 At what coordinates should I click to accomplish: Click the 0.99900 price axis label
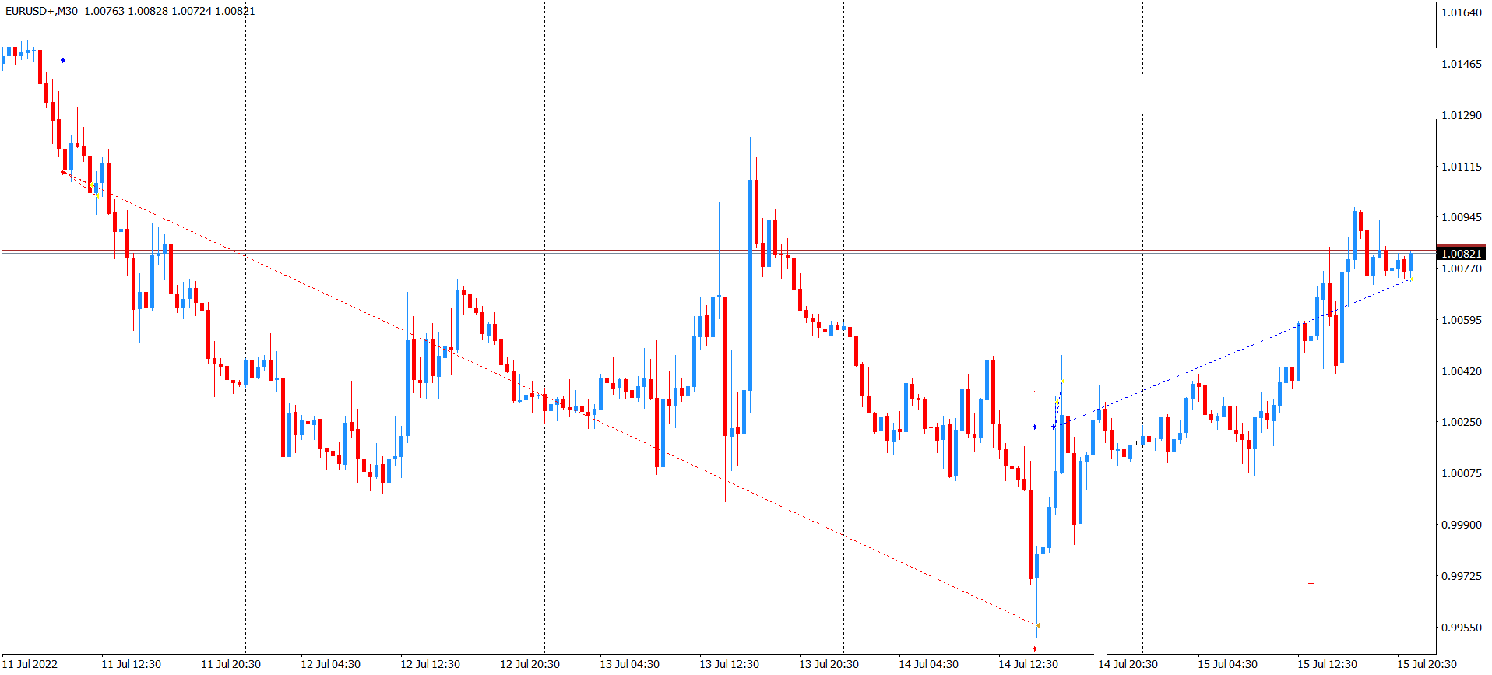[1462, 525]
